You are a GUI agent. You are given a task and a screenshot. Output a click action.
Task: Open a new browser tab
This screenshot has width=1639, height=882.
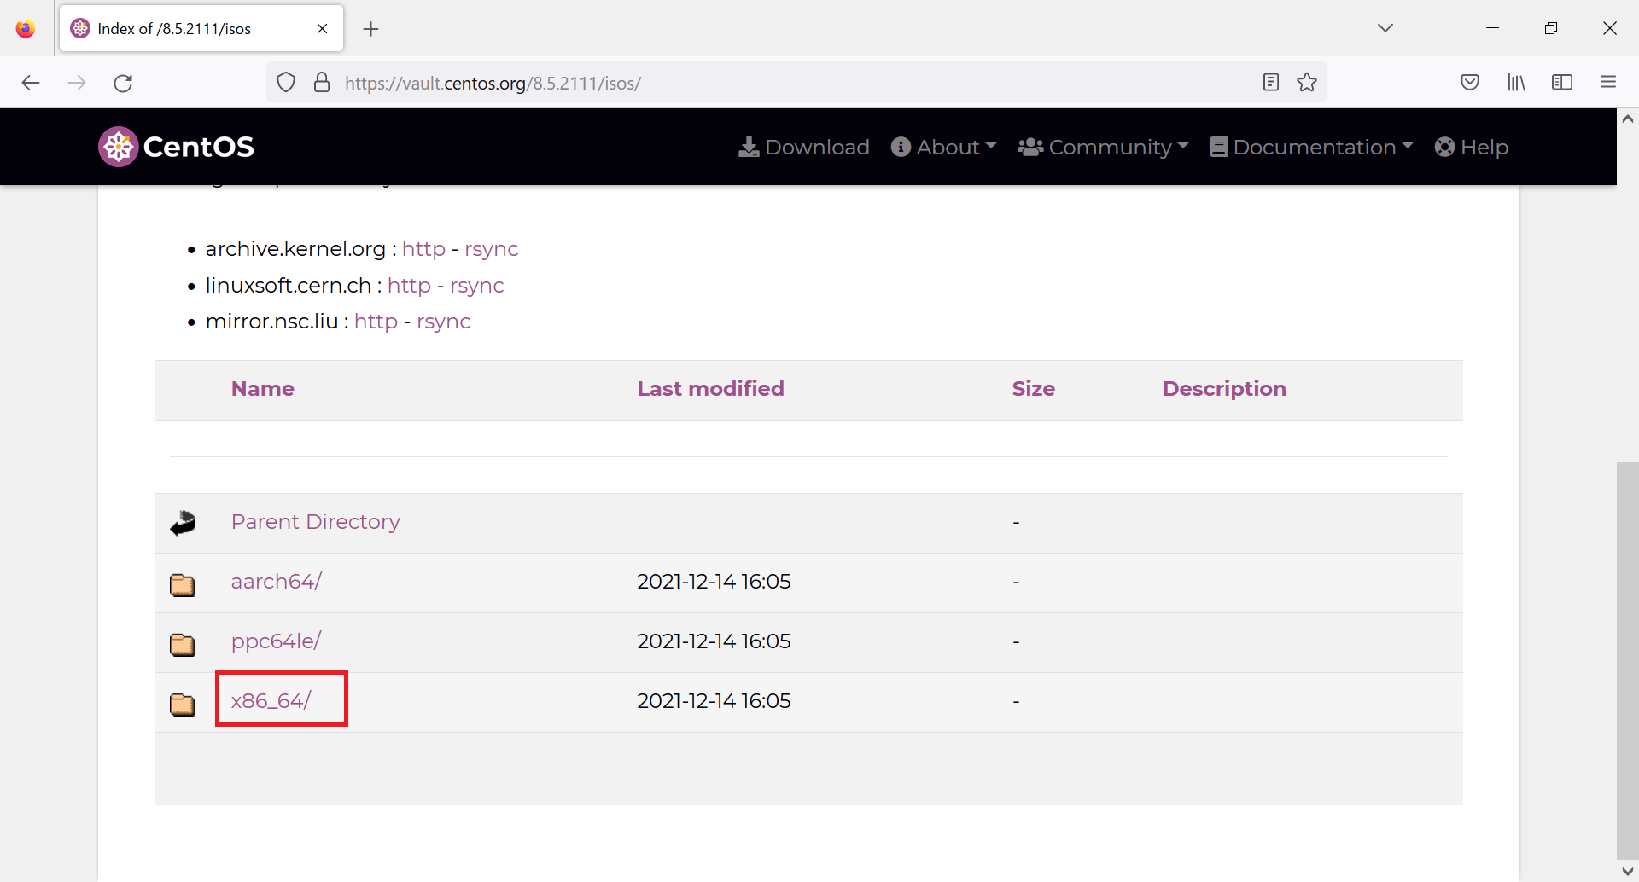coord(370,29)
